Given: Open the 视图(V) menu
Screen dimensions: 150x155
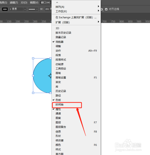Looking at the screenshot, I should point(34,2).
